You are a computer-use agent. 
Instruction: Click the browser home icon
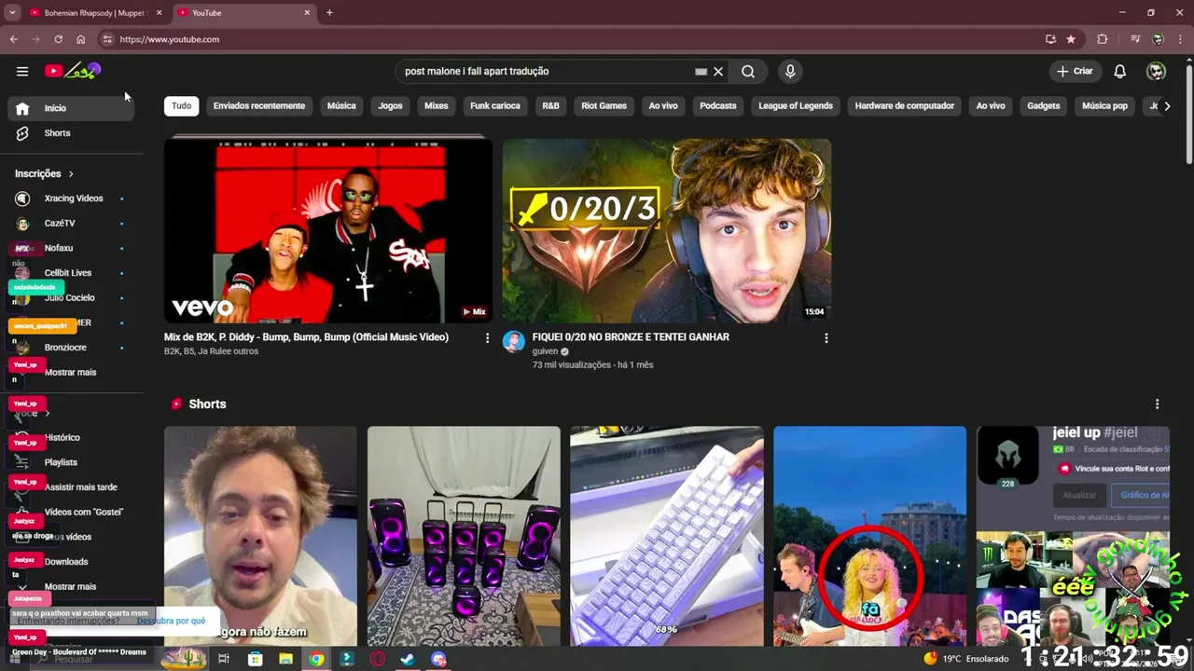pyautogui.click(x=81, y=39)
